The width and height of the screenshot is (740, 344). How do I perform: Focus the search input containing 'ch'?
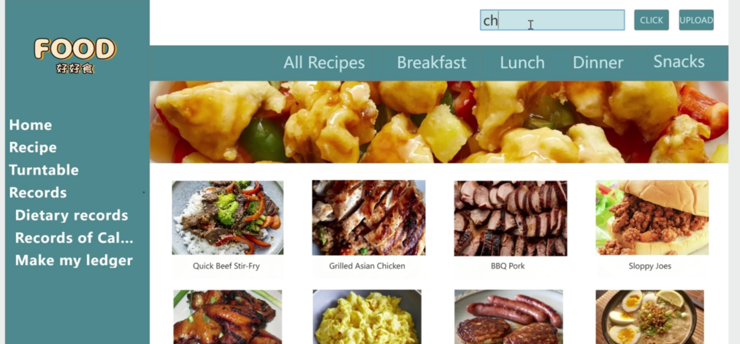point(552,20)
